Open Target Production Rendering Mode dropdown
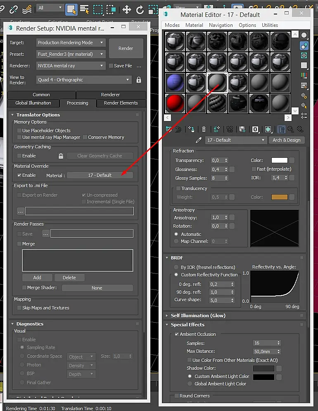This screenshot has width=318, height=411. click(x=71, y=43)
